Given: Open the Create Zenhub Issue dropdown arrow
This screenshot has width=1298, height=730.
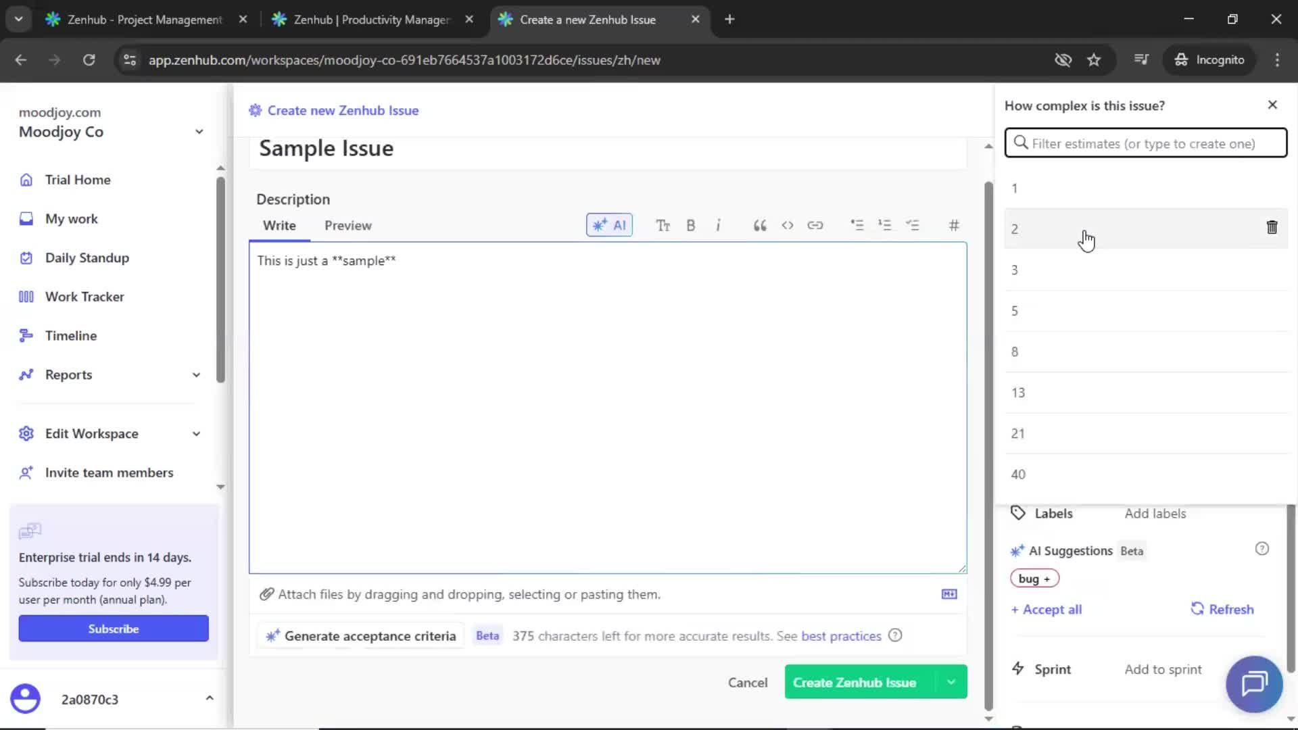Looking at the screenshot, I should point(951,682).
